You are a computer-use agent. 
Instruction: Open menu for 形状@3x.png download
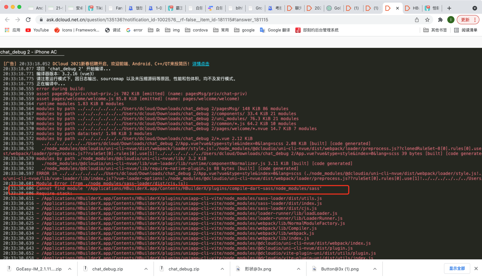pyautogui.click(x=299, y=269)
